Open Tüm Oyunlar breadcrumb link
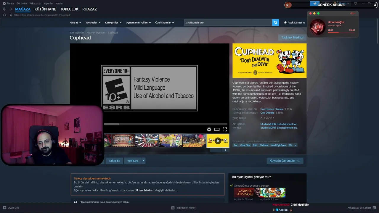This screenshot has width=379, height=213. point(77,33)
